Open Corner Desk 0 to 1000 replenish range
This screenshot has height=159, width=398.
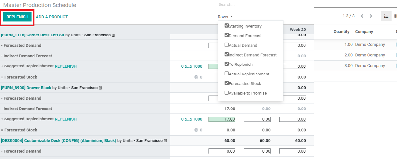(x=192, y=66)
